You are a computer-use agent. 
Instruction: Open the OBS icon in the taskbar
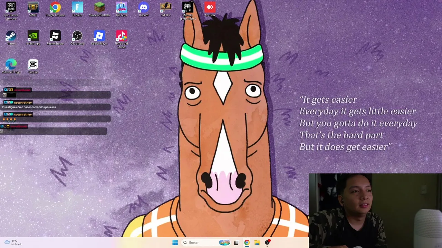pyautogui.click(x=267, y=242)
